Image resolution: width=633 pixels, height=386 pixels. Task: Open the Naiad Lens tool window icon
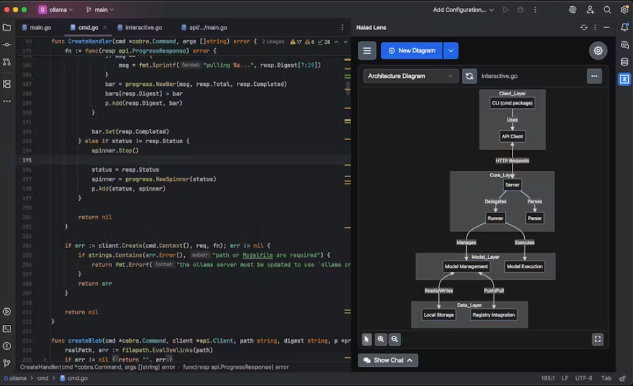coord(624,79)
